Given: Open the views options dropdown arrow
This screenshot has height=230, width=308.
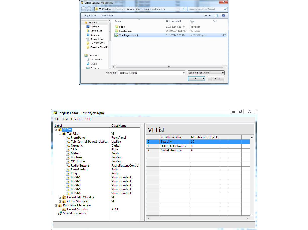Looking at the screenshot, I should pyautogui.click(x=210, y=16).
